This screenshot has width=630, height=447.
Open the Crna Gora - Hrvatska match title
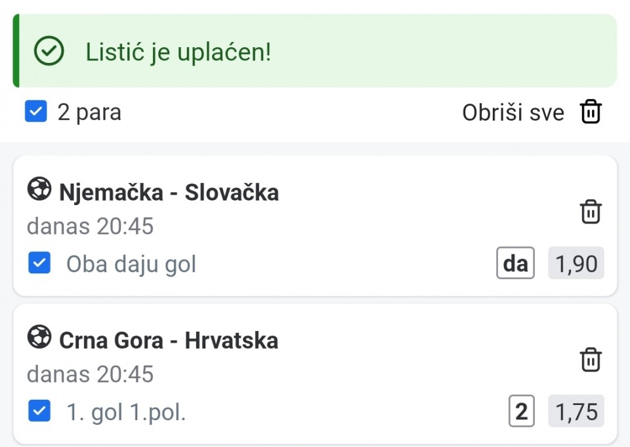169,341
